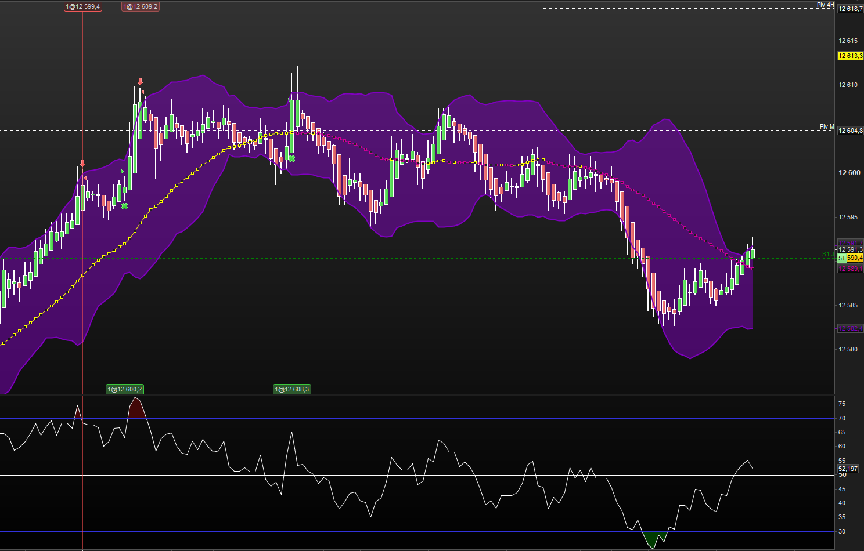Click the 12 604,8 pivot price tag
Image resolution: width=864 pixels, height=551 pixels.
click(x=850, y=130)
